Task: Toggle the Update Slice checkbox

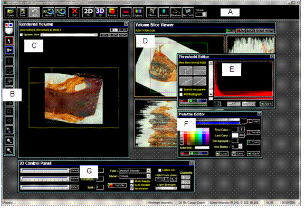Action: 21,35
